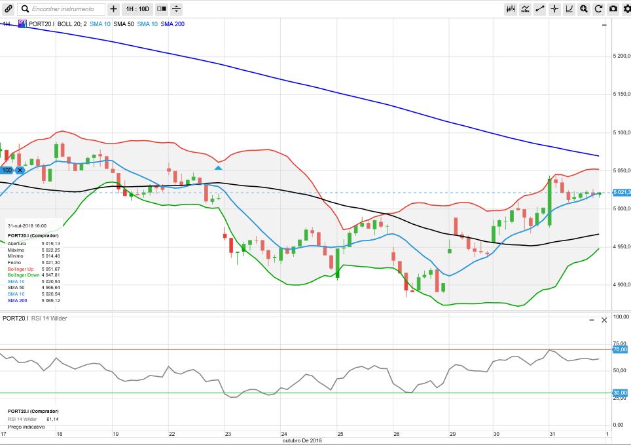The image size is (631, 445).
Task: Open the indicators chart icon
Action: pyautogui.click(x=525, y=9)
